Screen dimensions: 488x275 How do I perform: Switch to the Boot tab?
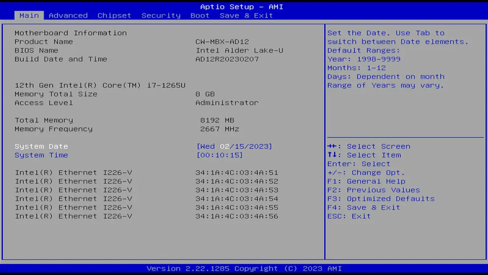200,16
